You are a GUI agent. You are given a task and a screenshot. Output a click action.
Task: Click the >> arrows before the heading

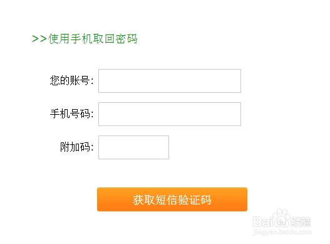click(x=39, y=39)
